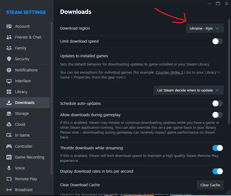This screenshot has width=231, height=196.
Task: Open the Counter-Strike 2 link
Action: [170, 72]
